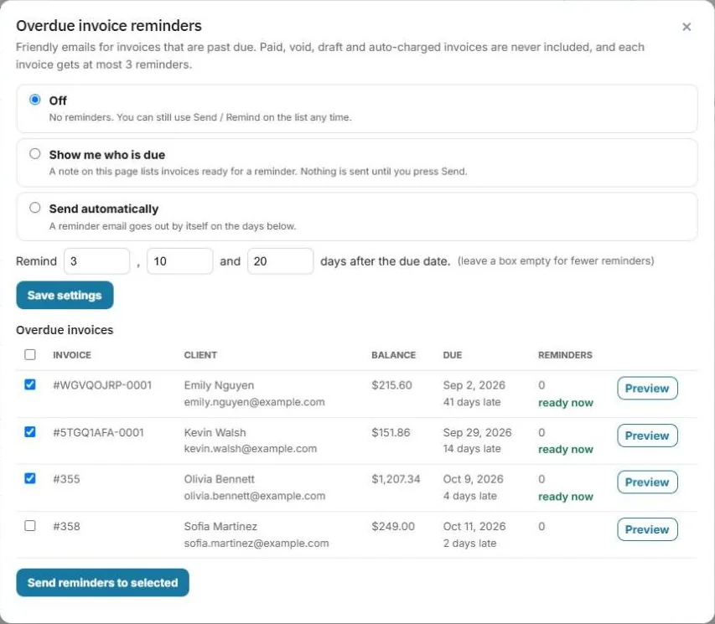The image size is (715, 624).
Task: Click email emily.nguyen@example.com
Action: click(255, 402)
